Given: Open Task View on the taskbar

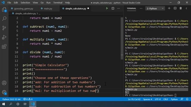Looking at the screenshot, I should (x=25, y=104).
